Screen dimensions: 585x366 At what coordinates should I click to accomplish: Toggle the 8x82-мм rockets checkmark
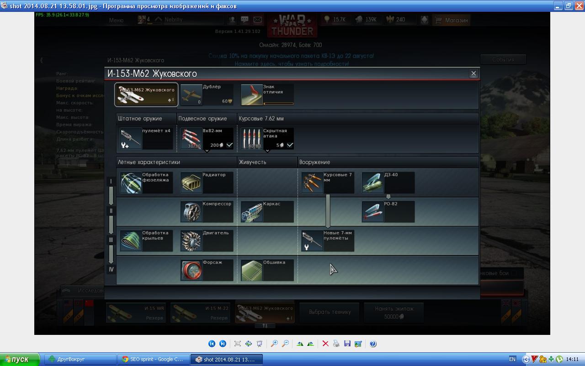point(229,145)
